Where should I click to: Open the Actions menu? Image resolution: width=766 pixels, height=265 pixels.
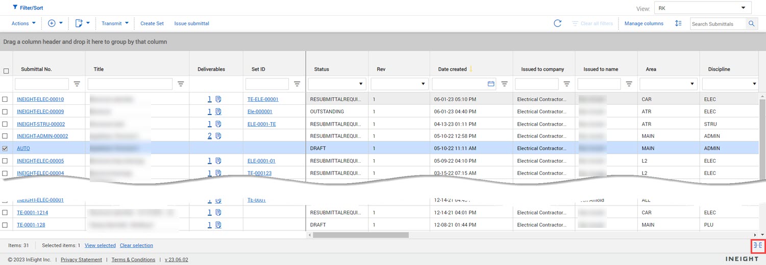tap(23, 23)
